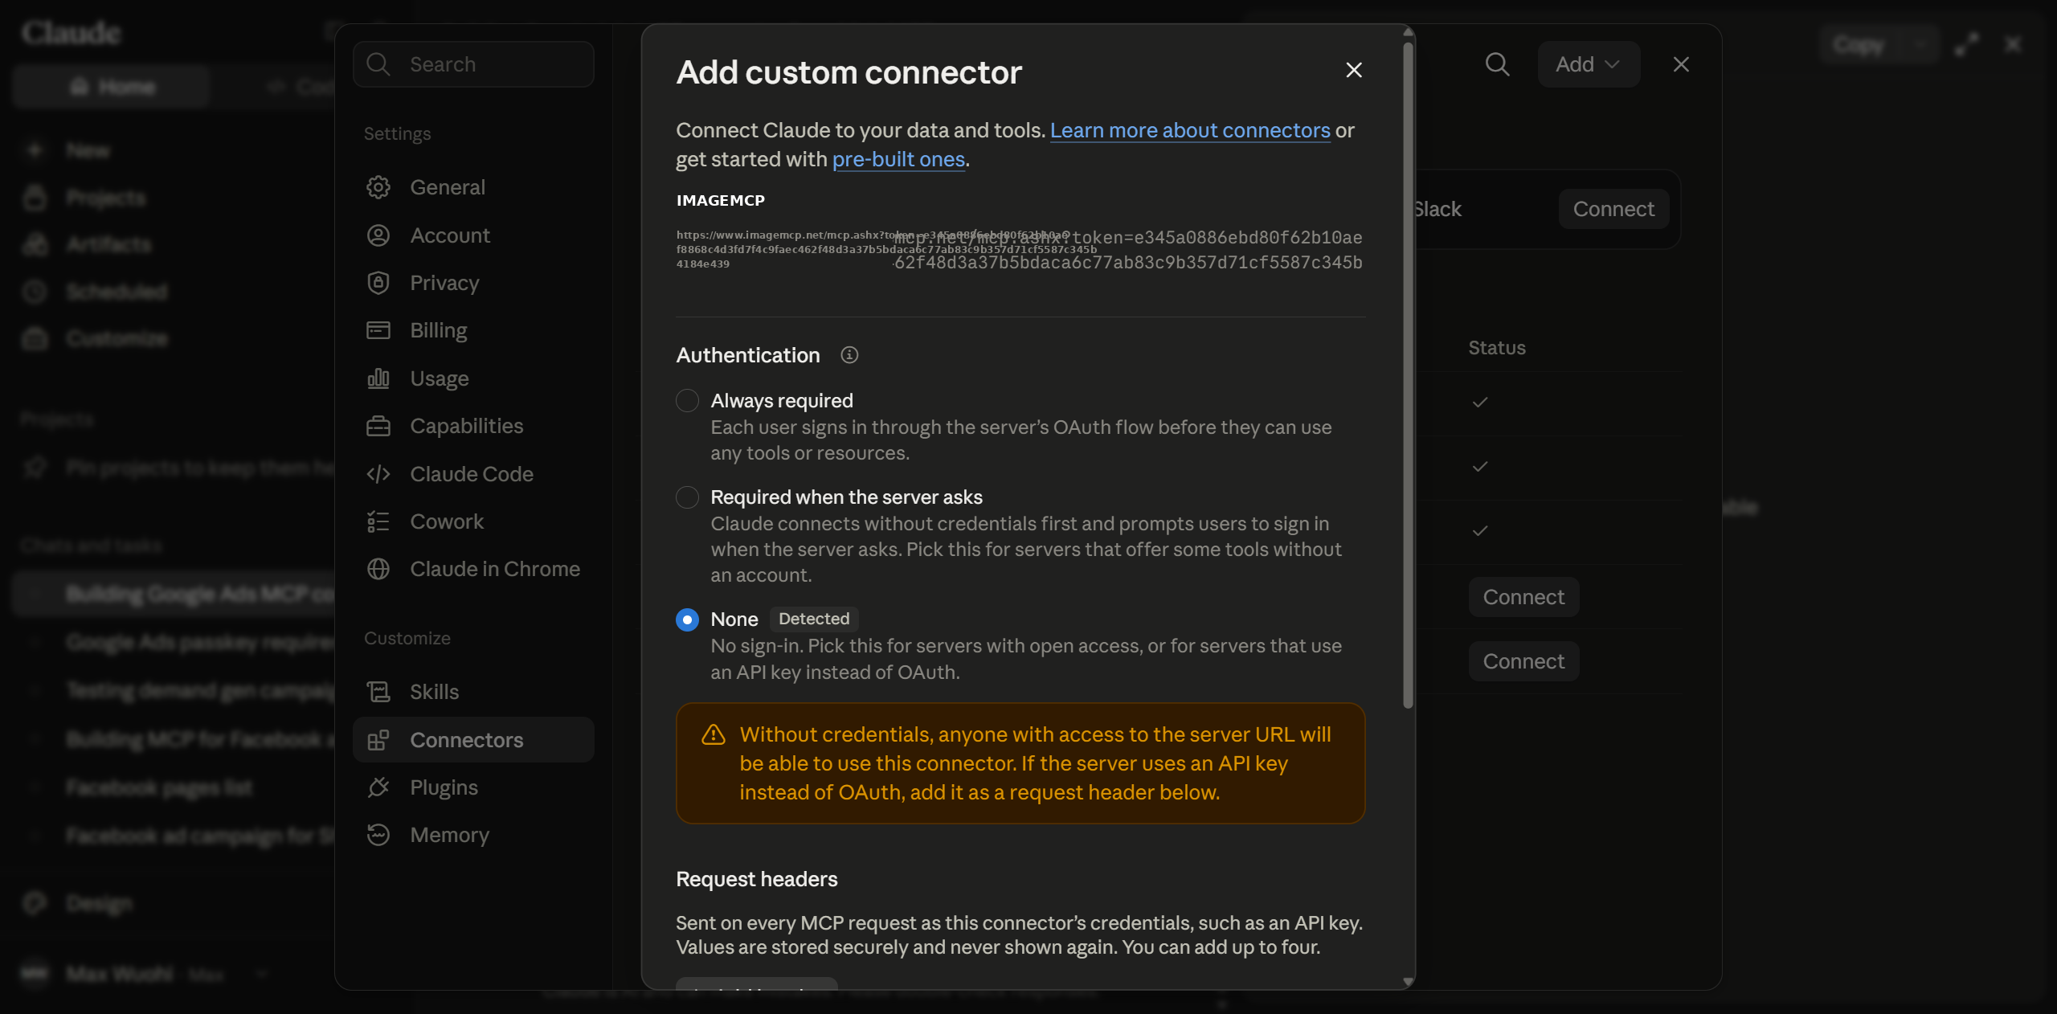Open the Learn more about connectors link
The height and width of the screenshot is (1014, 2057).
pyautogui.click(x=1190, y=130)
